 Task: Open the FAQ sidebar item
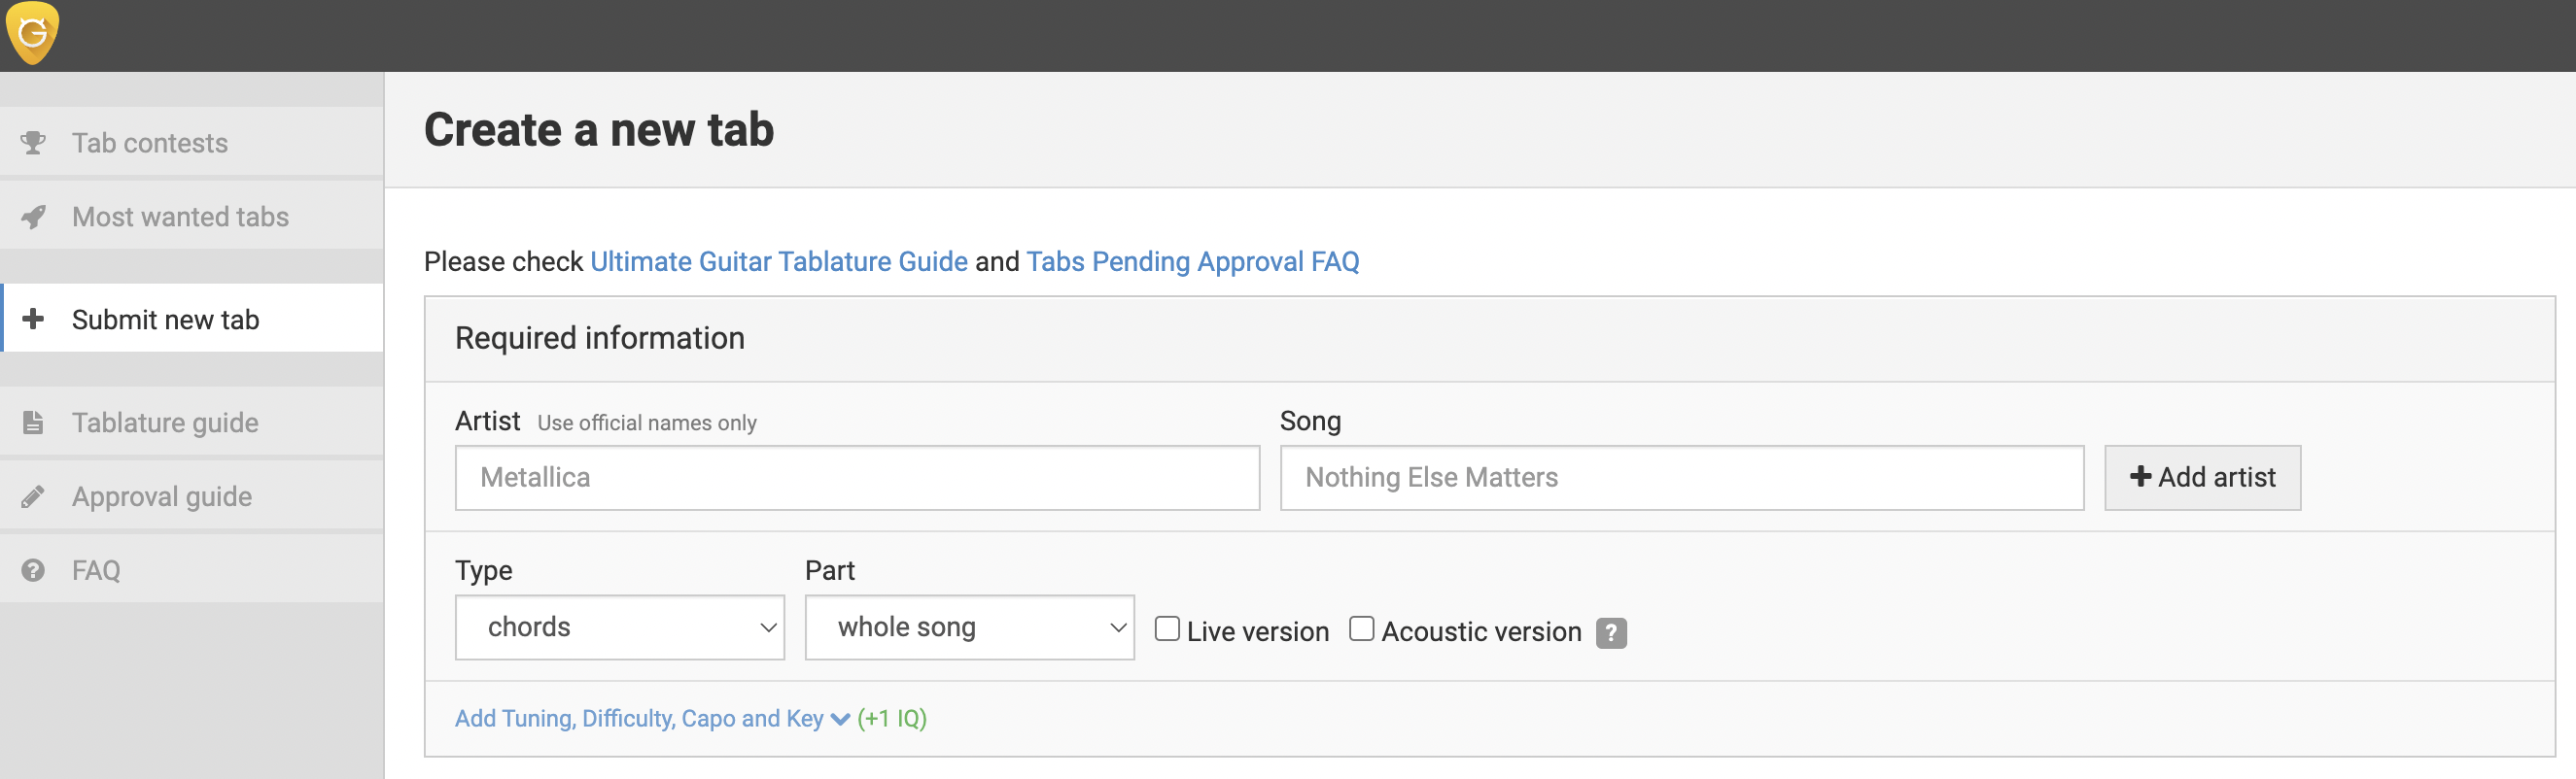192,570
